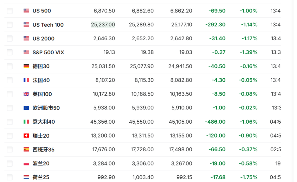Go to the 英国100 index link

42,94
